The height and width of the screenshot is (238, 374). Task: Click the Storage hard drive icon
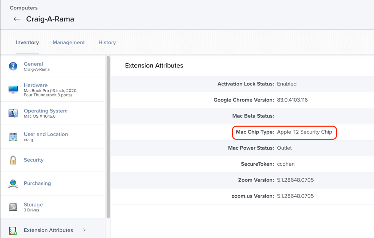[13, 207]
